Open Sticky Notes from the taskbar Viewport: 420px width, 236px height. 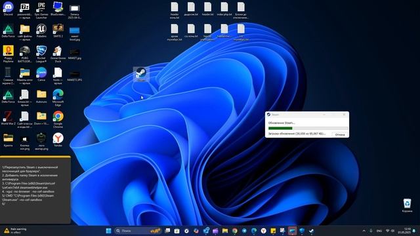273,231
